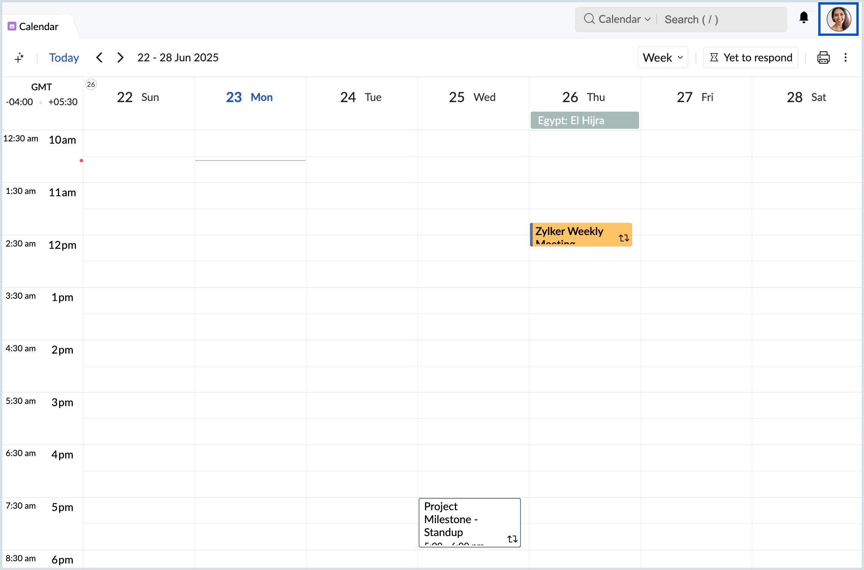Click the sparkle quick-add icon
864x570 pixels.
(19, 58)
